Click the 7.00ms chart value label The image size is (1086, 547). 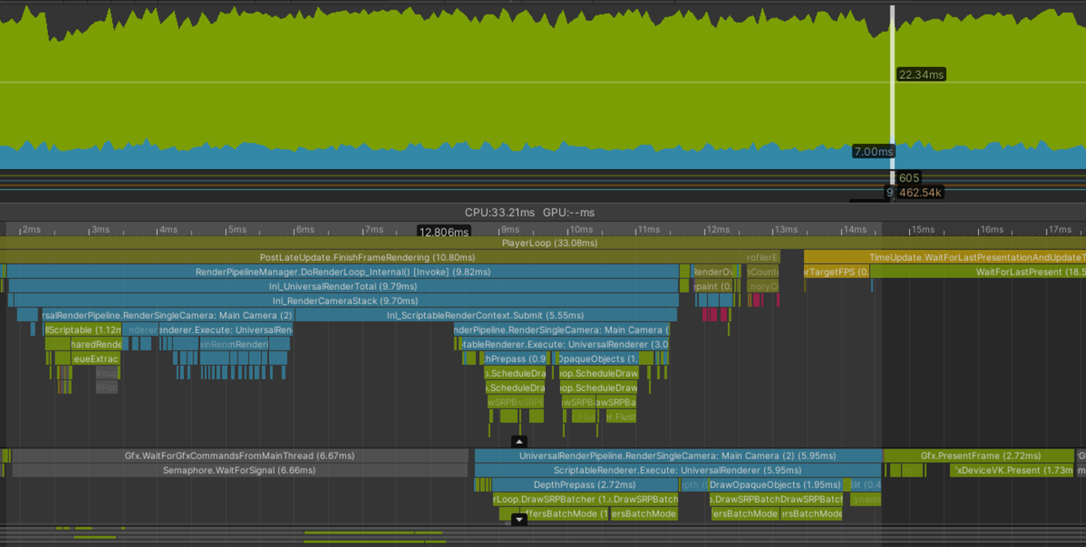tap(873, 152)
